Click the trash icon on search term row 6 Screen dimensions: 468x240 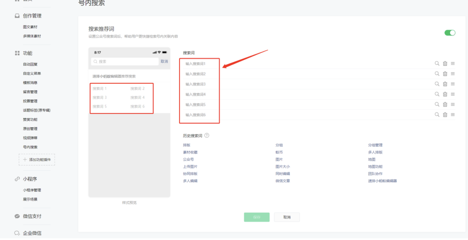[x=445, y=114]
